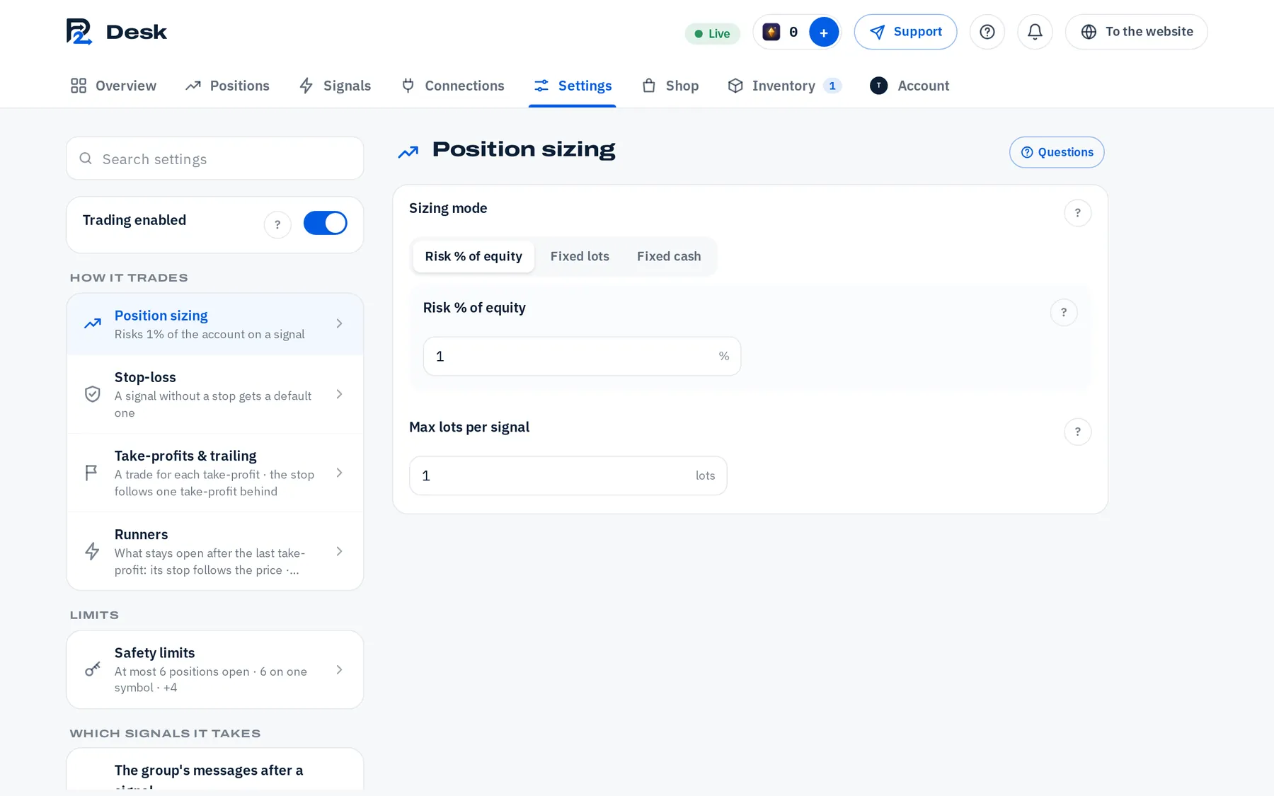Click the WHICH SIGNALS IT TAKES label
This screenshot has width=1274, height=796.
pyautogui.click(x=165, y=734)
